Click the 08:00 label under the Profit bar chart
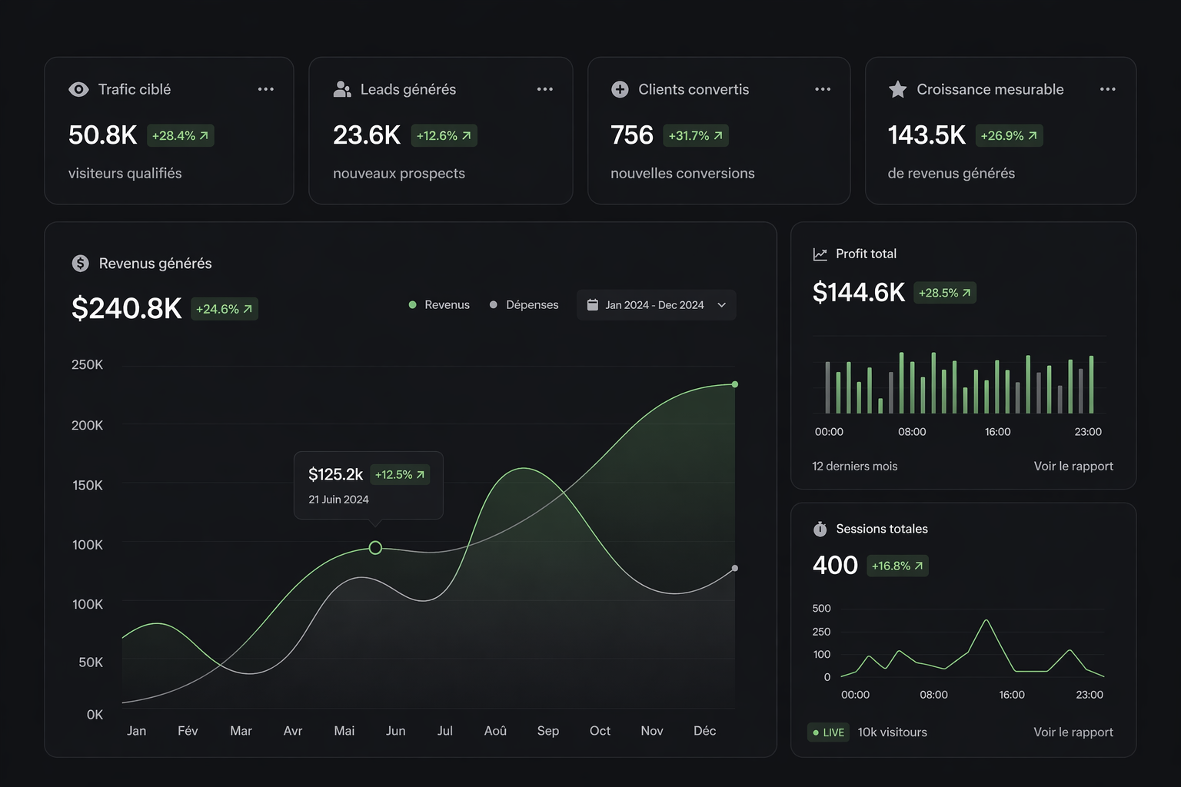This screenshot has height=787, width=1181. tap(912, 432)
